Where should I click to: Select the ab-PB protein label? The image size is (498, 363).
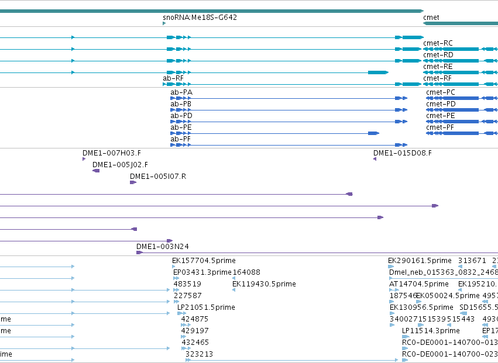[x=181, y=104]
